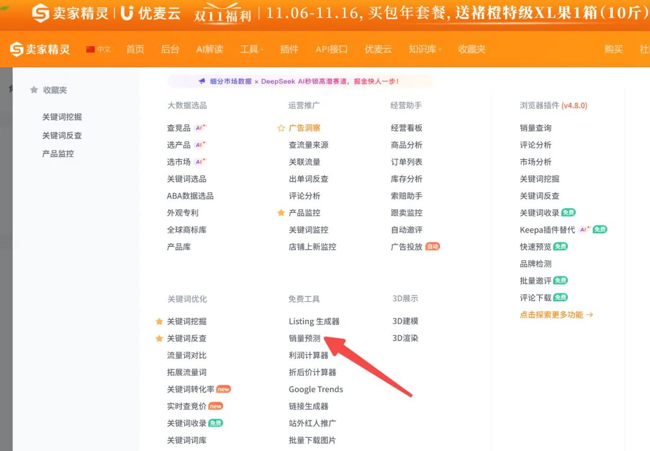Open 商品分析
This screenshot has height=451, width=650.
click(406, 145)
